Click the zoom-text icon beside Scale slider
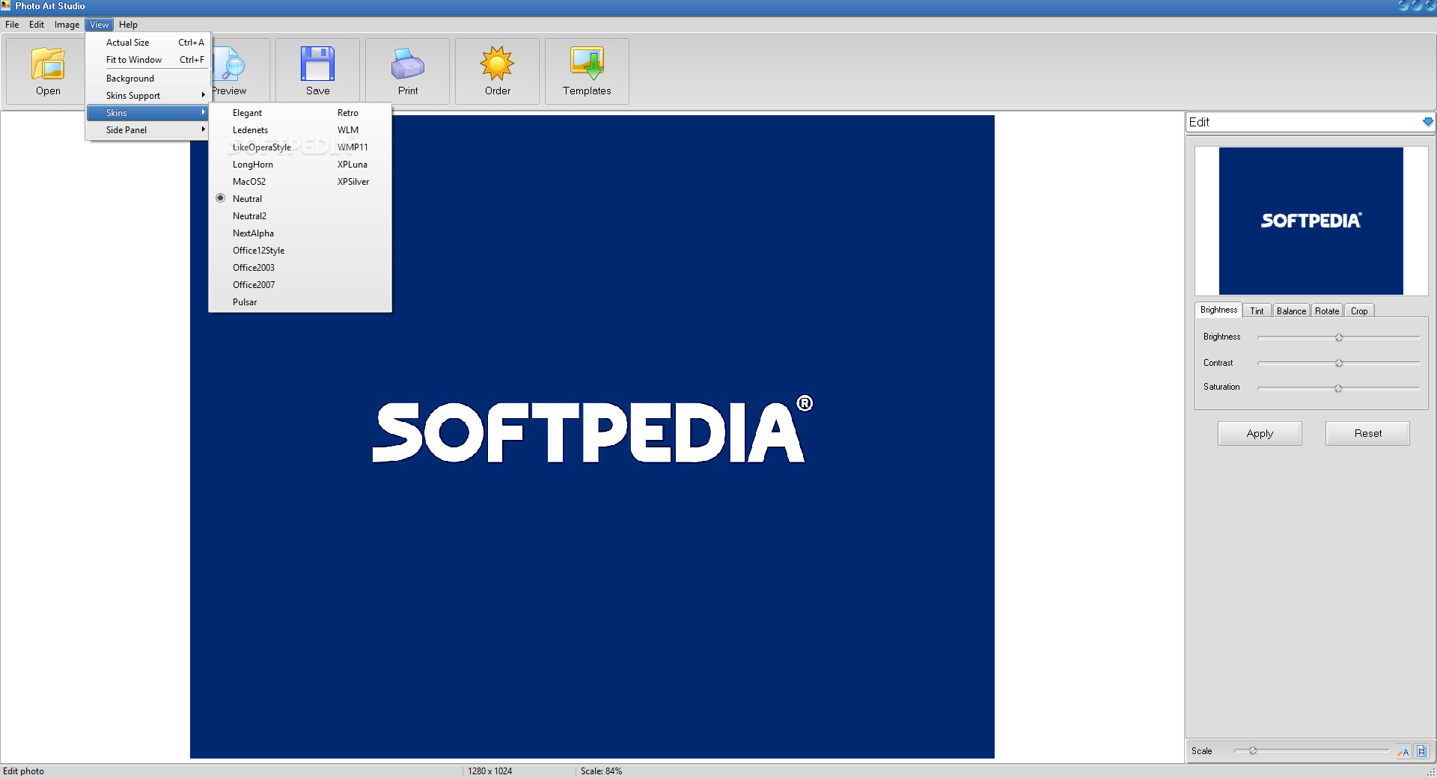1437x778 pixels. coord(1403,751)
